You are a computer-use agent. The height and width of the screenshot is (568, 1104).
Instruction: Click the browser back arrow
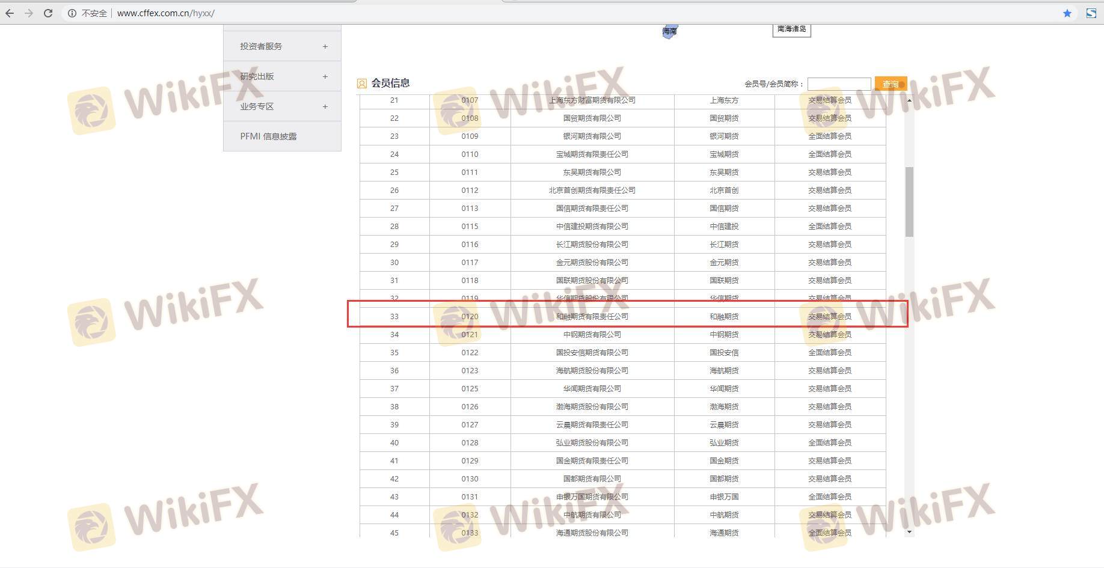tap(10, 13)
